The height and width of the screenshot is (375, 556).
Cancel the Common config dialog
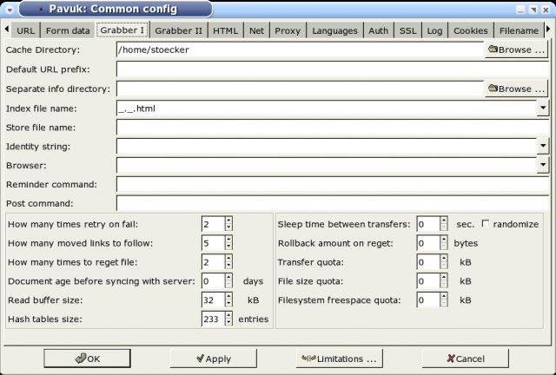tap(466, 359)
